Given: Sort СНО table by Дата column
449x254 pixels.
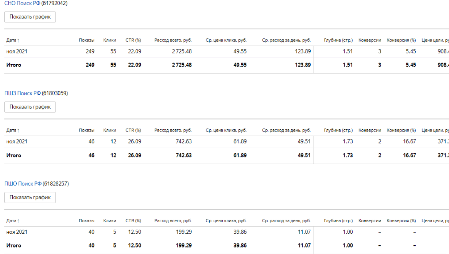Looking at the screenshot, I should click(x=13, y=40).
